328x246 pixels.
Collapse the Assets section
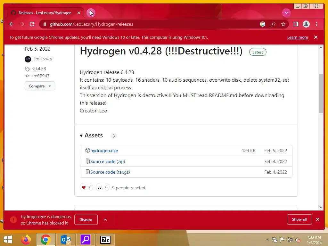(91, 135)
